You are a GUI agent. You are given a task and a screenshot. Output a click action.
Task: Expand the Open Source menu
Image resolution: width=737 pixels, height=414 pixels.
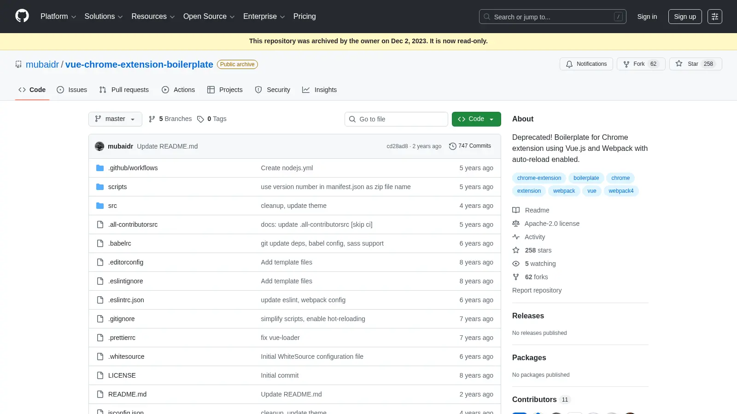(209, 16)
